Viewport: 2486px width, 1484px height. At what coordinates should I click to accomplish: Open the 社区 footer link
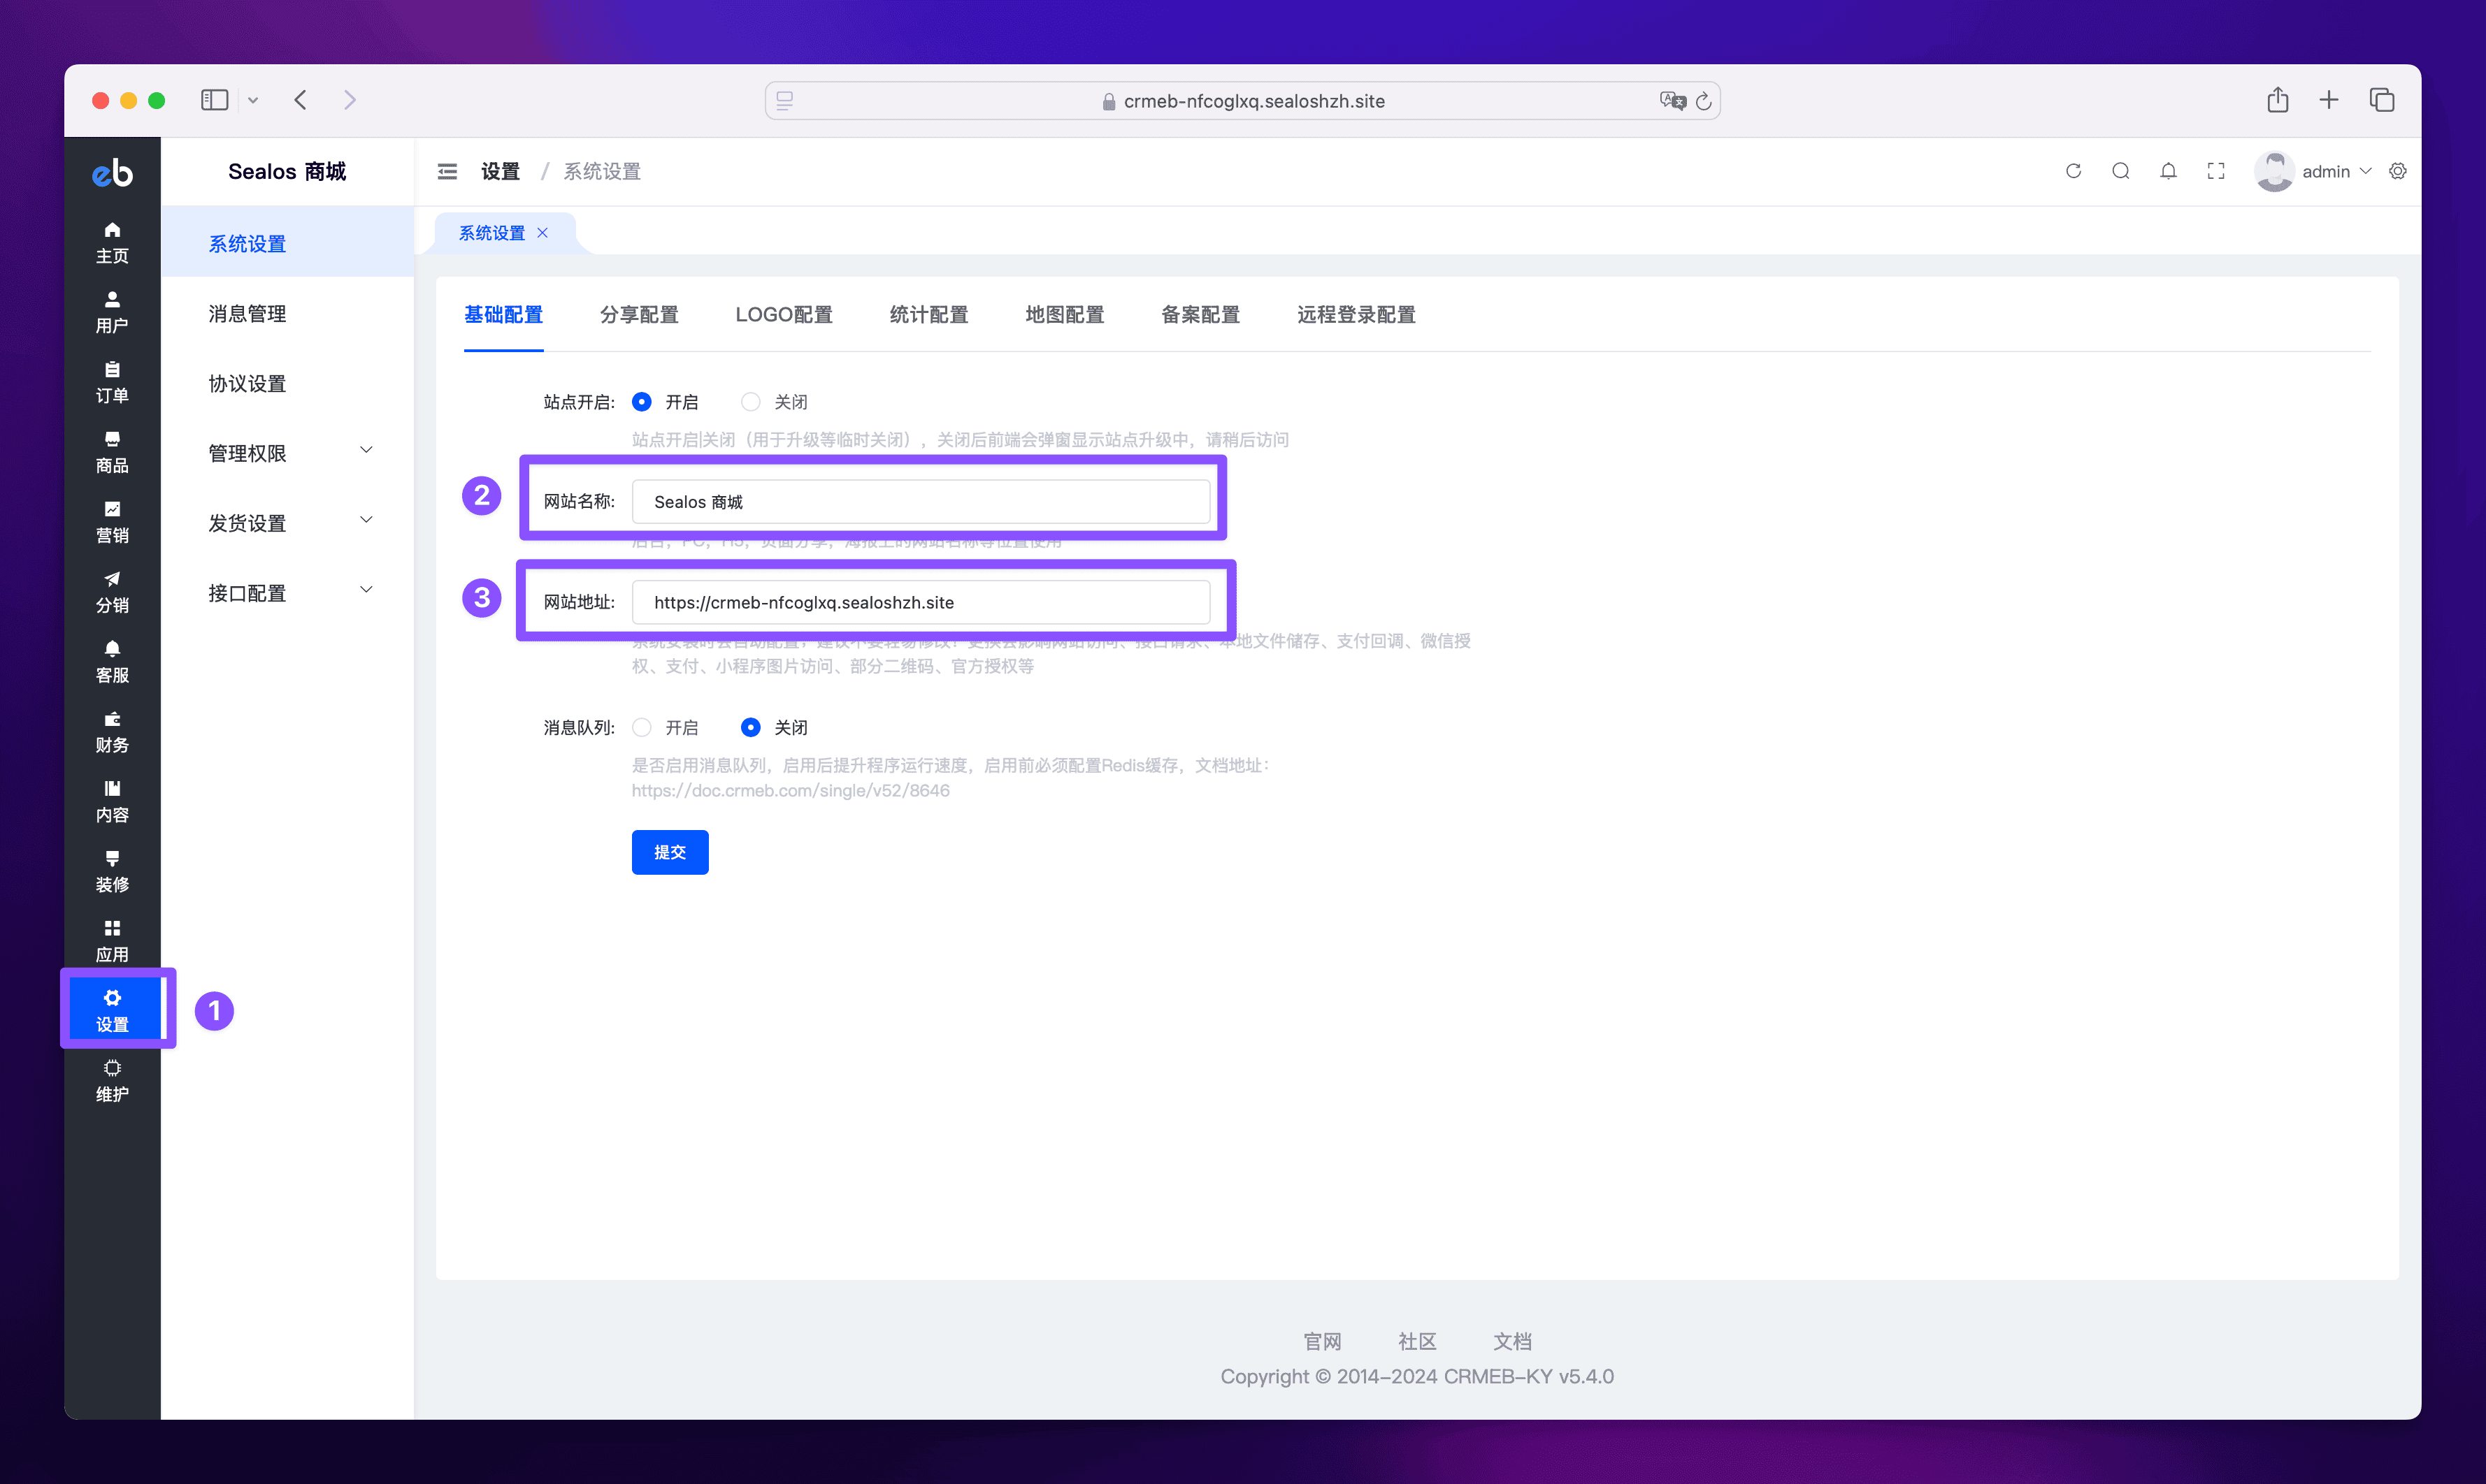(x=1416, y=1341)
